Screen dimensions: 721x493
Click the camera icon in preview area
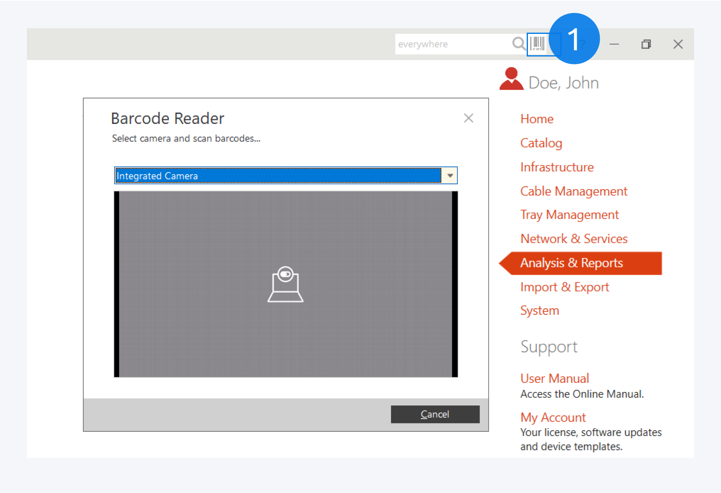tap(285, 284)
